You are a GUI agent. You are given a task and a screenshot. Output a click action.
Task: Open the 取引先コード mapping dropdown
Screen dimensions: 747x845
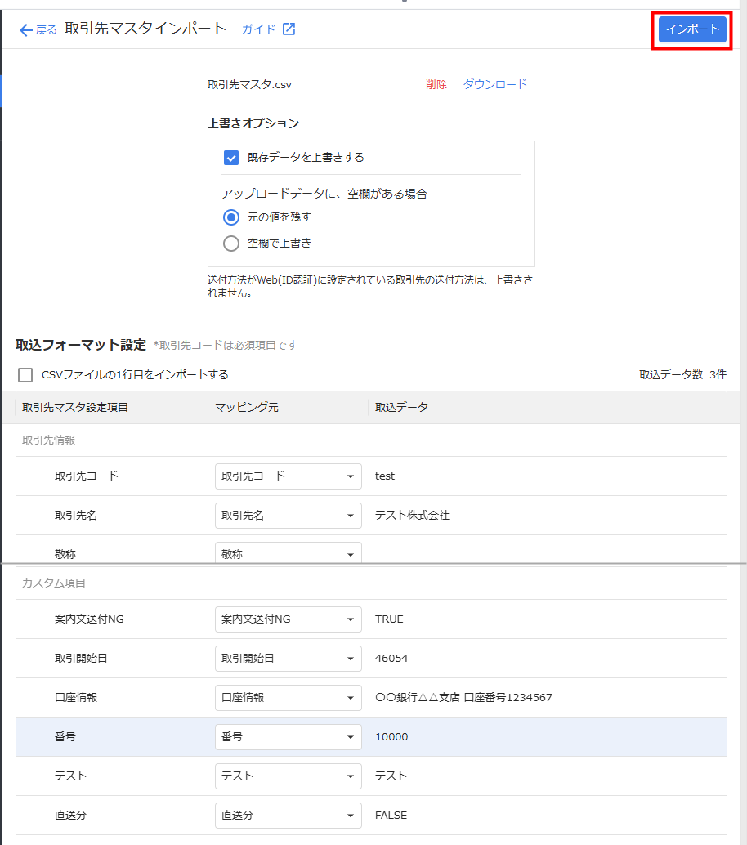coord(288,476)
